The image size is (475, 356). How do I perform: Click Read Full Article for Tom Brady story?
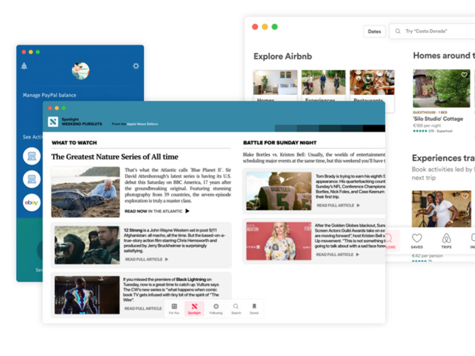tap(336, 205)
